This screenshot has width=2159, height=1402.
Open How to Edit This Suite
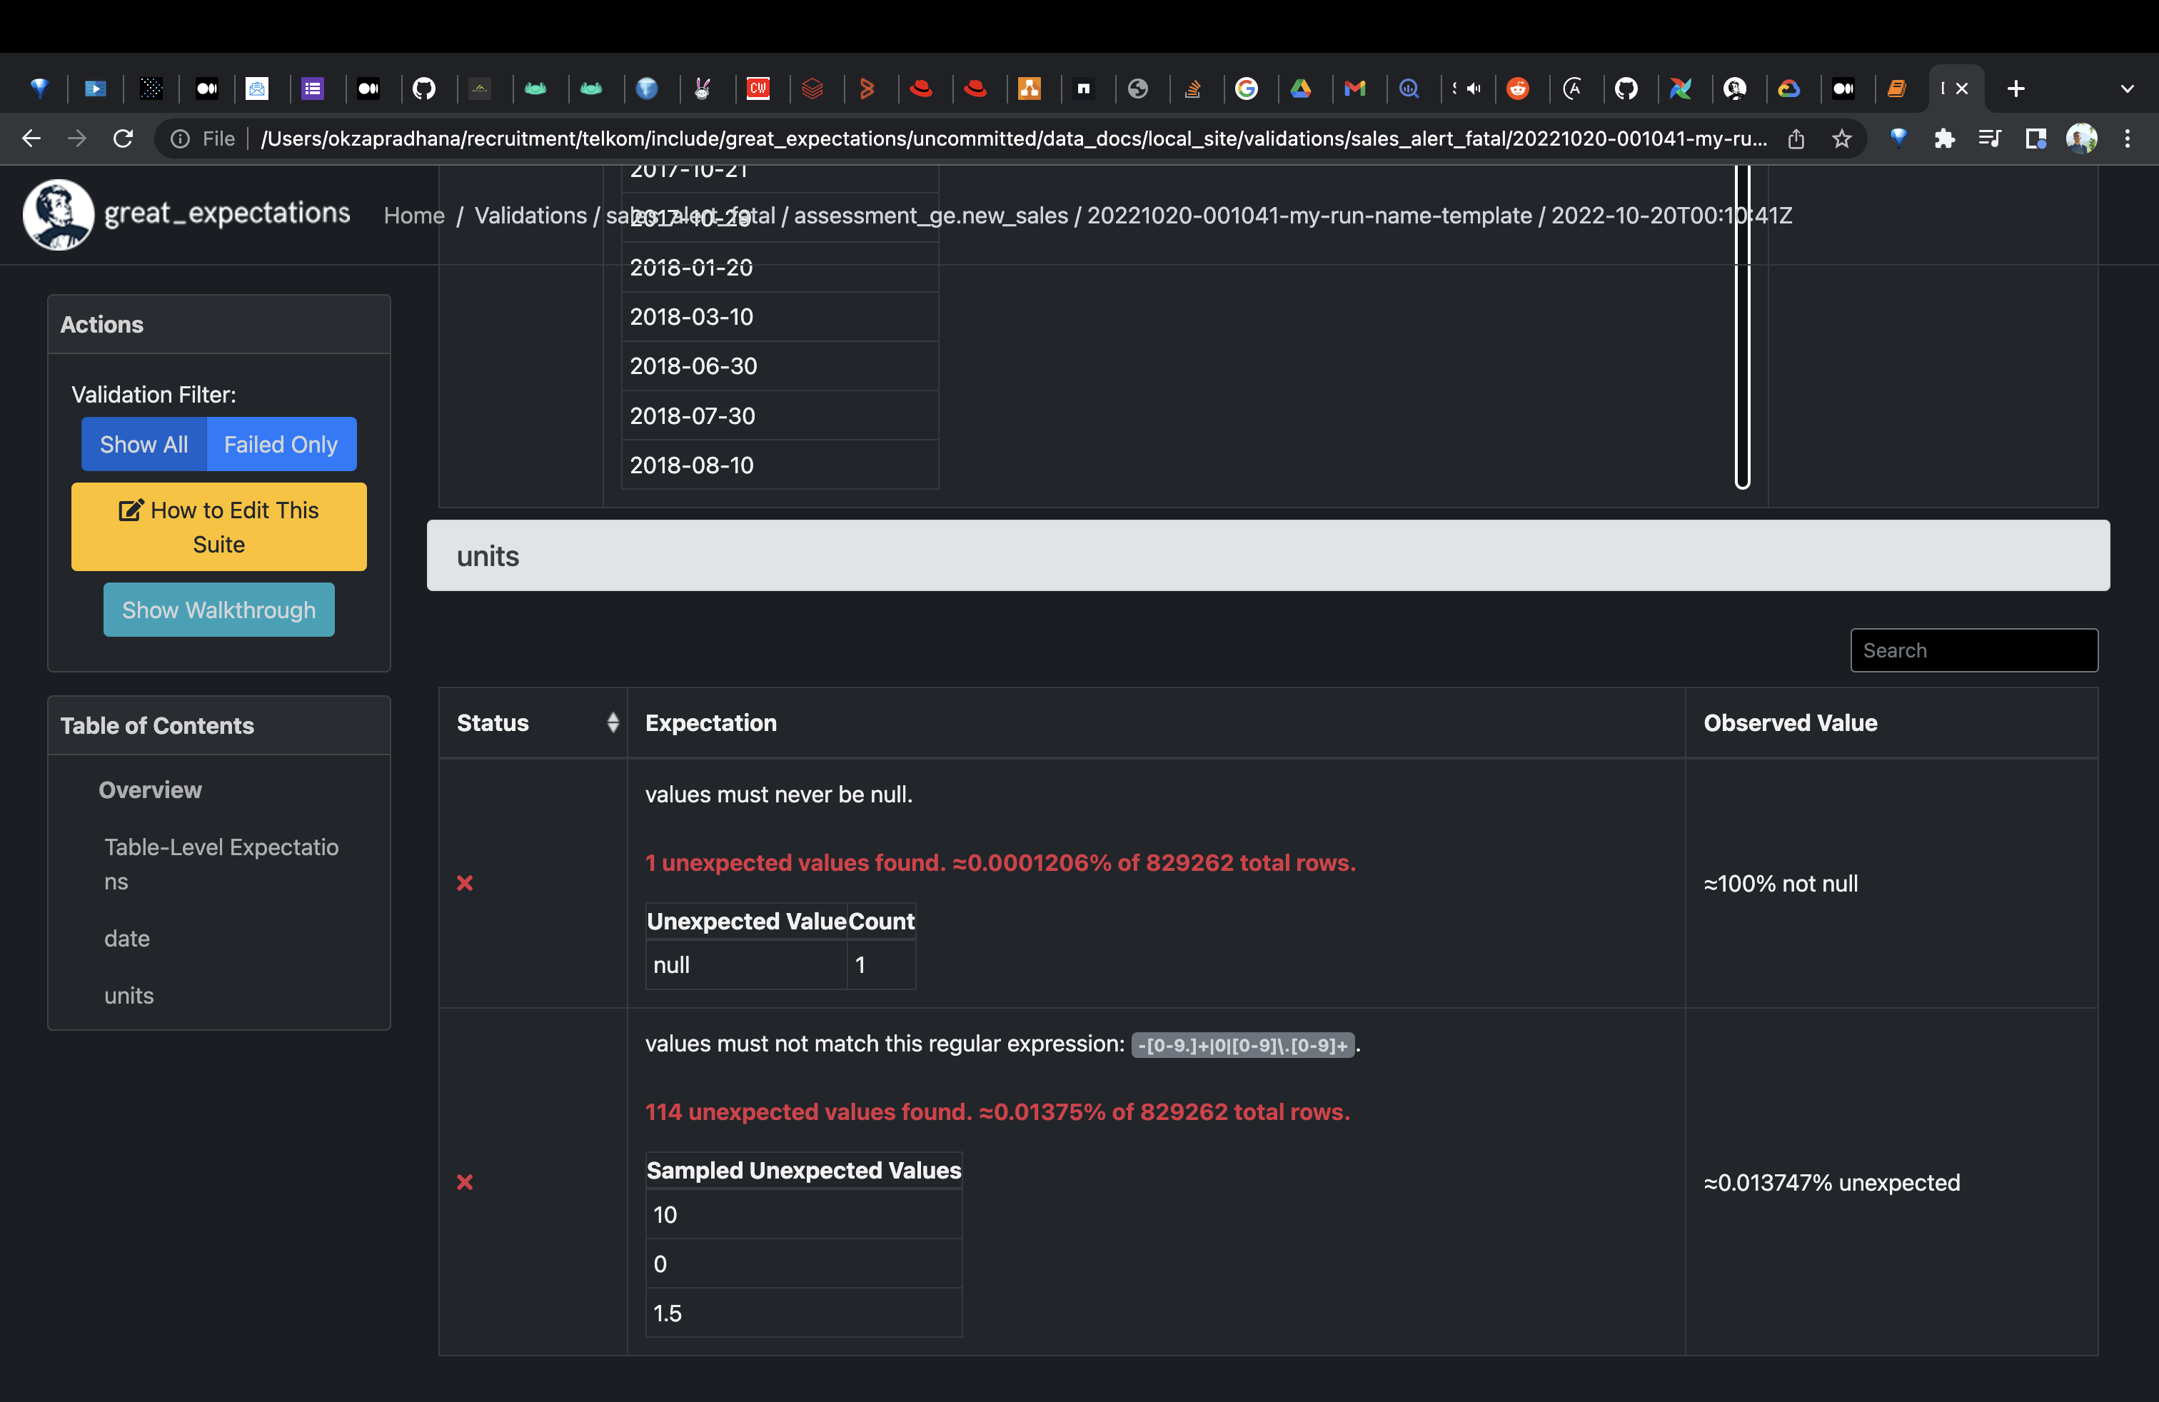218,527
